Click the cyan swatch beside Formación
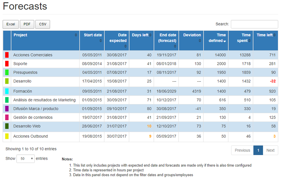The height and width of the screenshot is (181, 281). click(x=7, y=91)
